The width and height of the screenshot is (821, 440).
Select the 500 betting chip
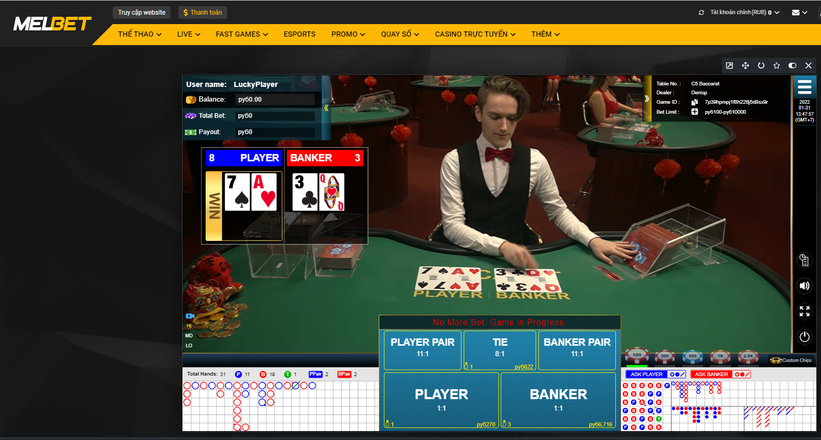pyautogui.click(x=692, y=356)
